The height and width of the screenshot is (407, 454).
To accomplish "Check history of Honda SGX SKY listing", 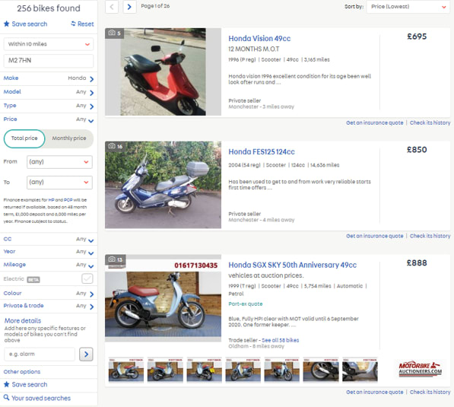I will (x=430, y=393).
